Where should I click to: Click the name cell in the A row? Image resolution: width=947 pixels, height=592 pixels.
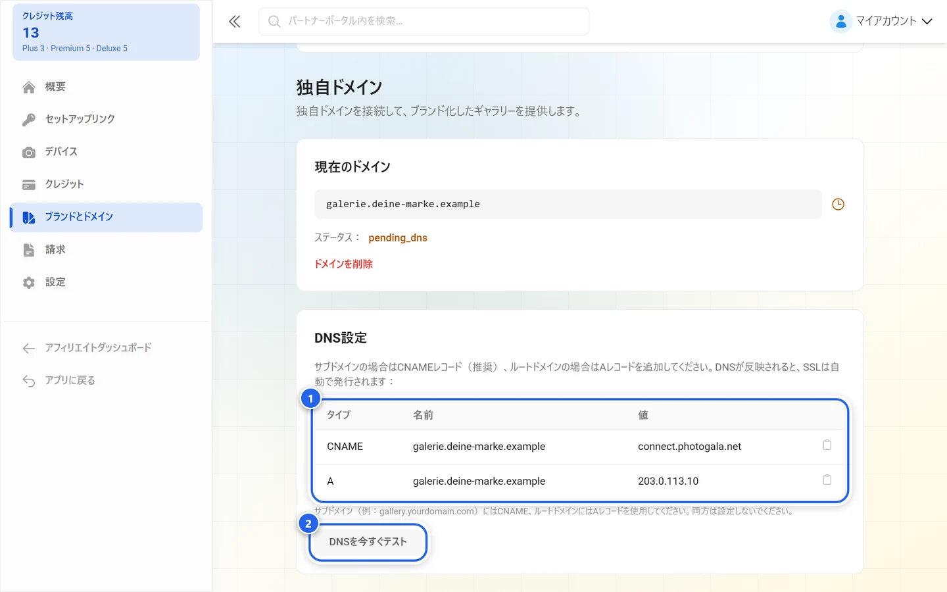(479, 481)
